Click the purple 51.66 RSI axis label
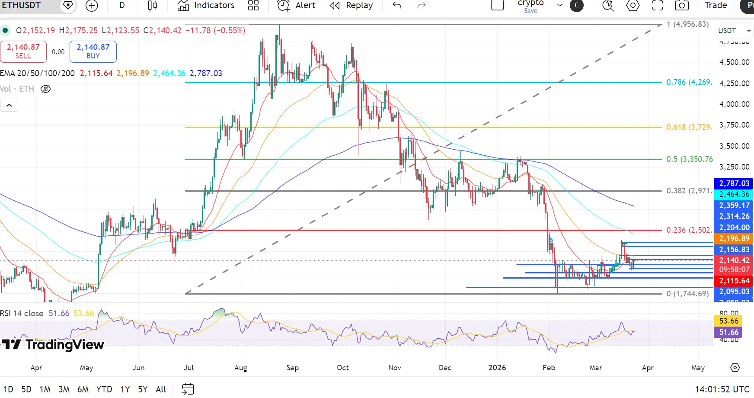The image size is (754, 398). pos(728,332)
